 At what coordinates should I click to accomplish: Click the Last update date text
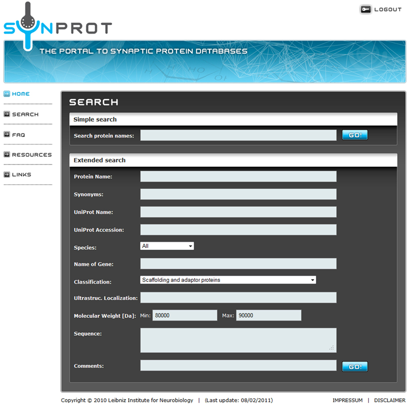tap(239, 400)
